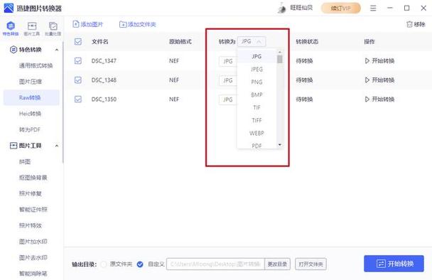Click the file name DSC_1350
Viewport: 432px width, 280px height.
pyautogui.click(x=104, y=99)
